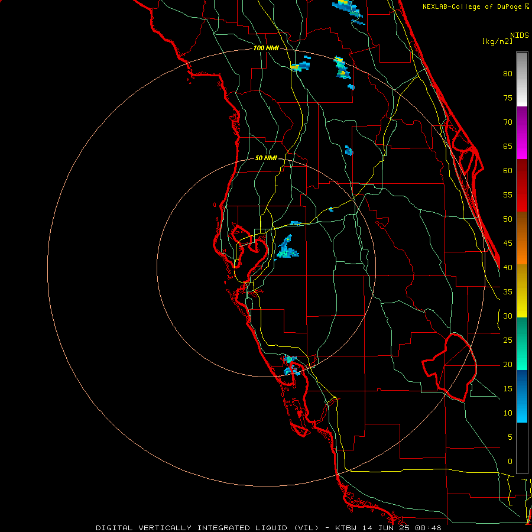Click the white-gray segment of the VIL color bar
The image size is (532, 532).
tap(522, 79)
